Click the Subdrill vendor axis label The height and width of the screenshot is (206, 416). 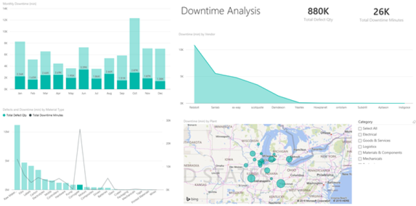tap(362, 107)
